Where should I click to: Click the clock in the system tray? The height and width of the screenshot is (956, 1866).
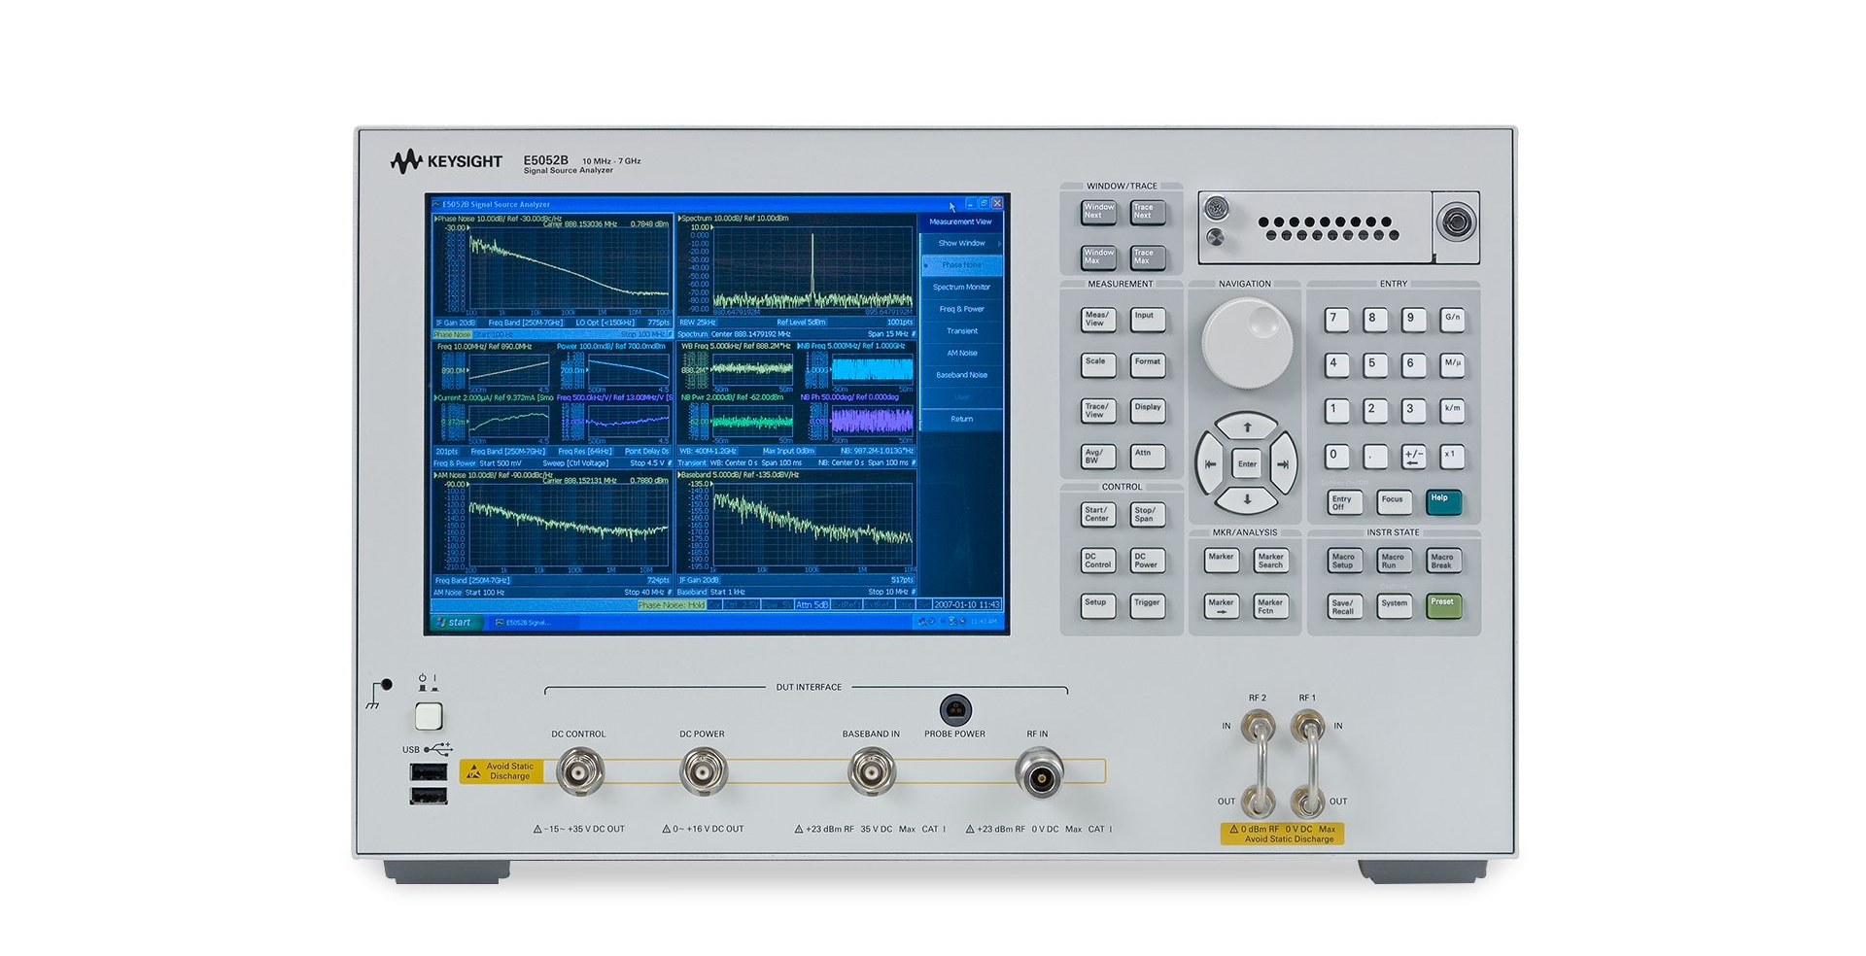point(984,623)
